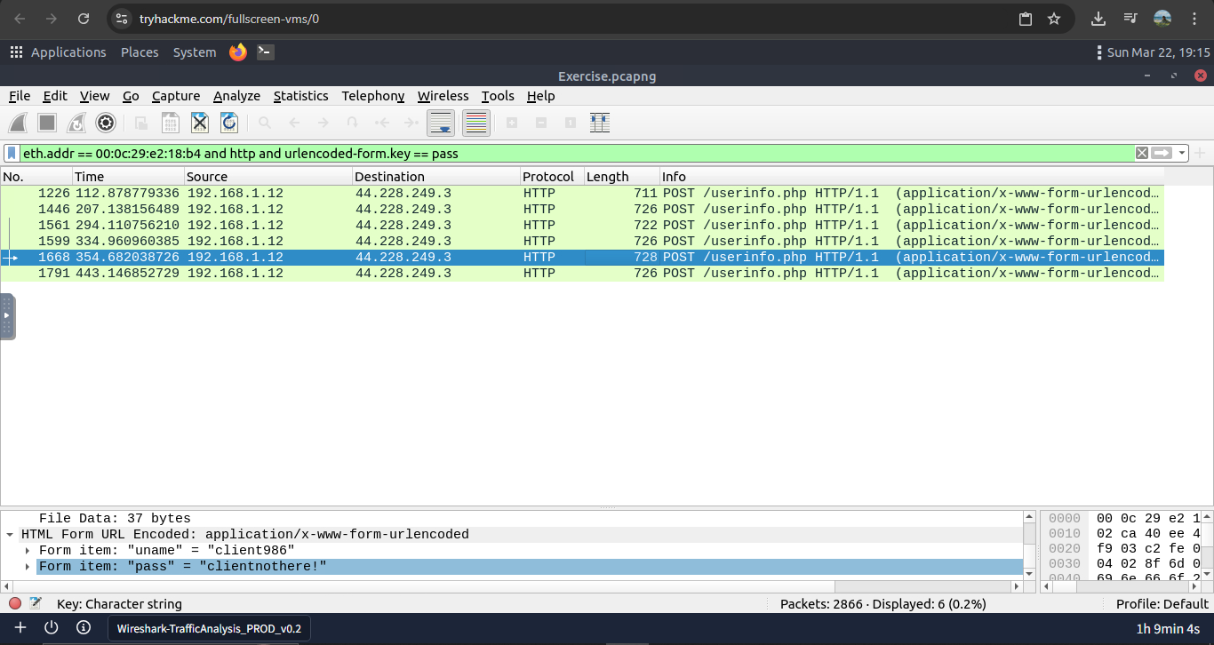Screen dimensions: 1214x645
Task: Jump to the last packet
Action: [411, 123]
